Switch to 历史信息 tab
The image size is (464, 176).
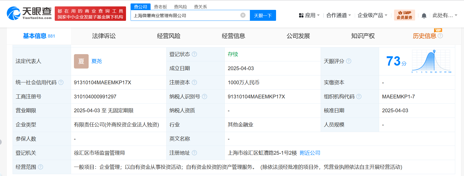pyautogui.click(x=424, y=36)
